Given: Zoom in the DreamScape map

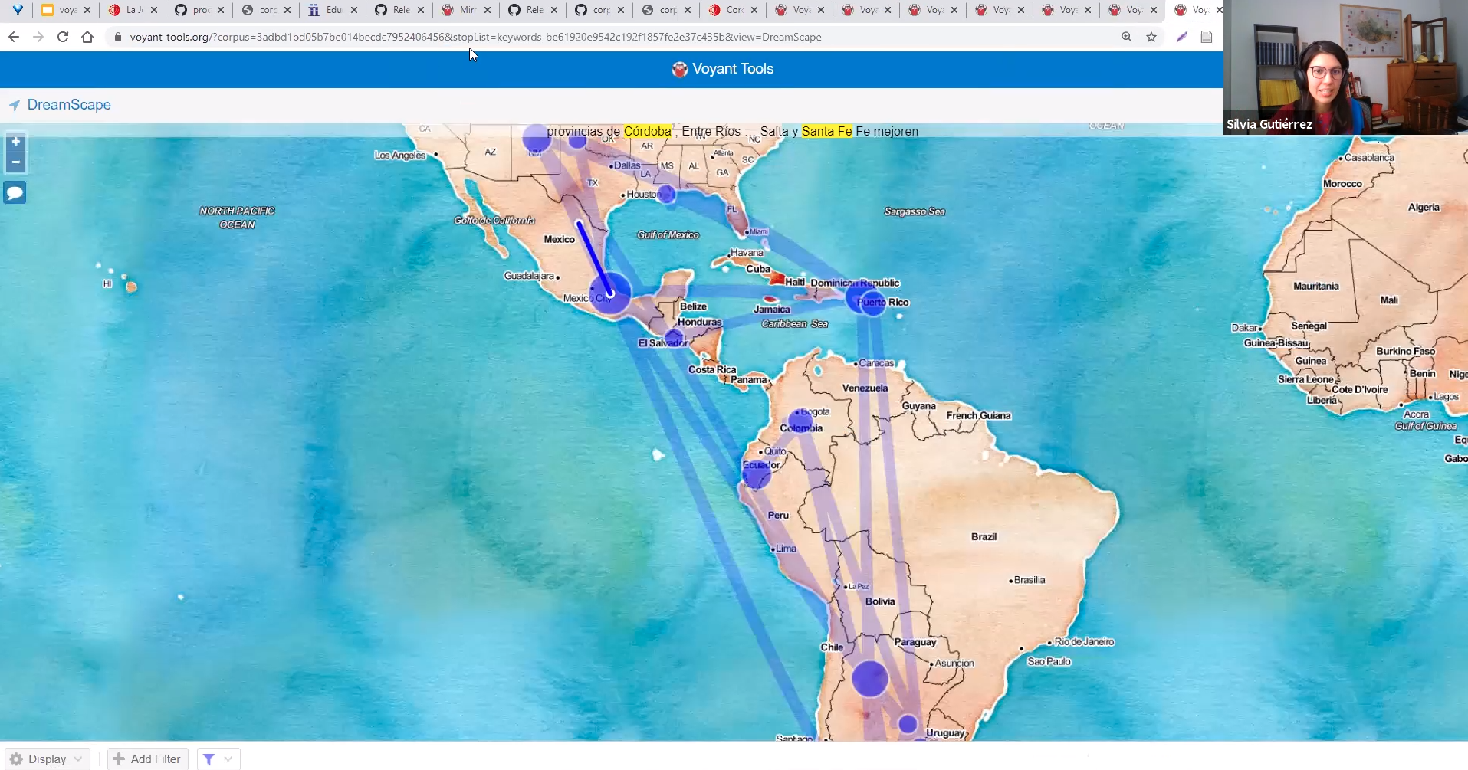Looking at the screenshot, I should (15, 143).
